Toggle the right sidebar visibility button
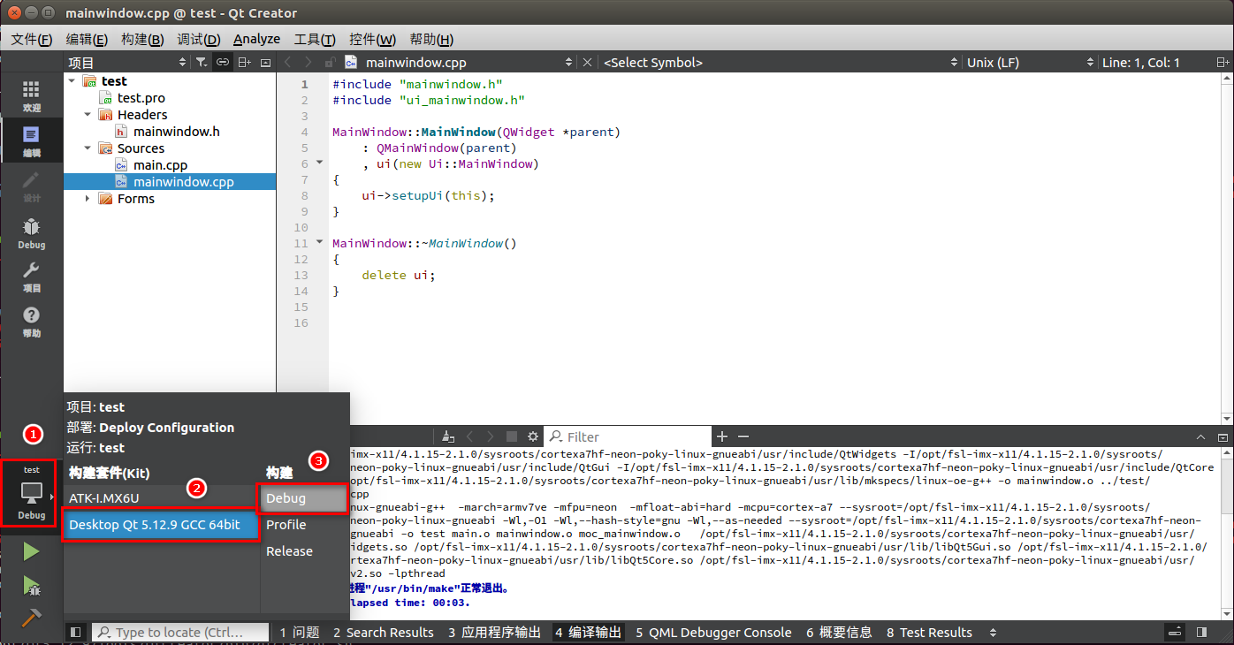 click(x=1203, y=632)
